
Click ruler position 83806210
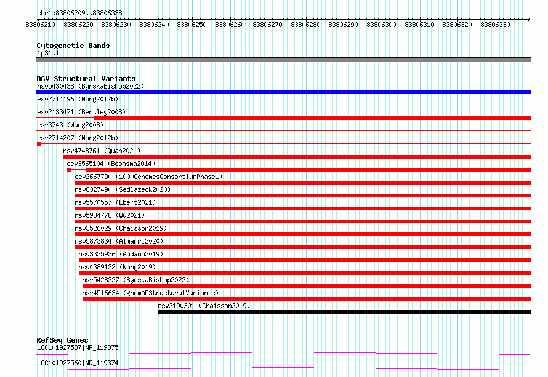tap(41, 25)
